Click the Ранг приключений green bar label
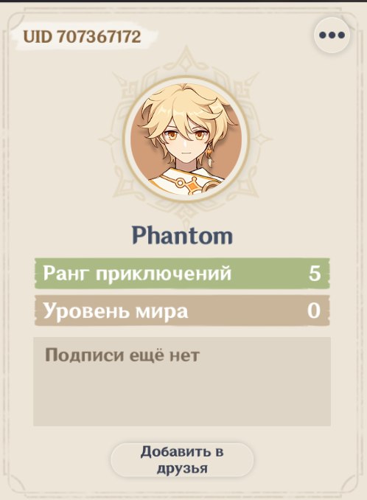Screen dimensions: 367x500 (x=137, y=274)
